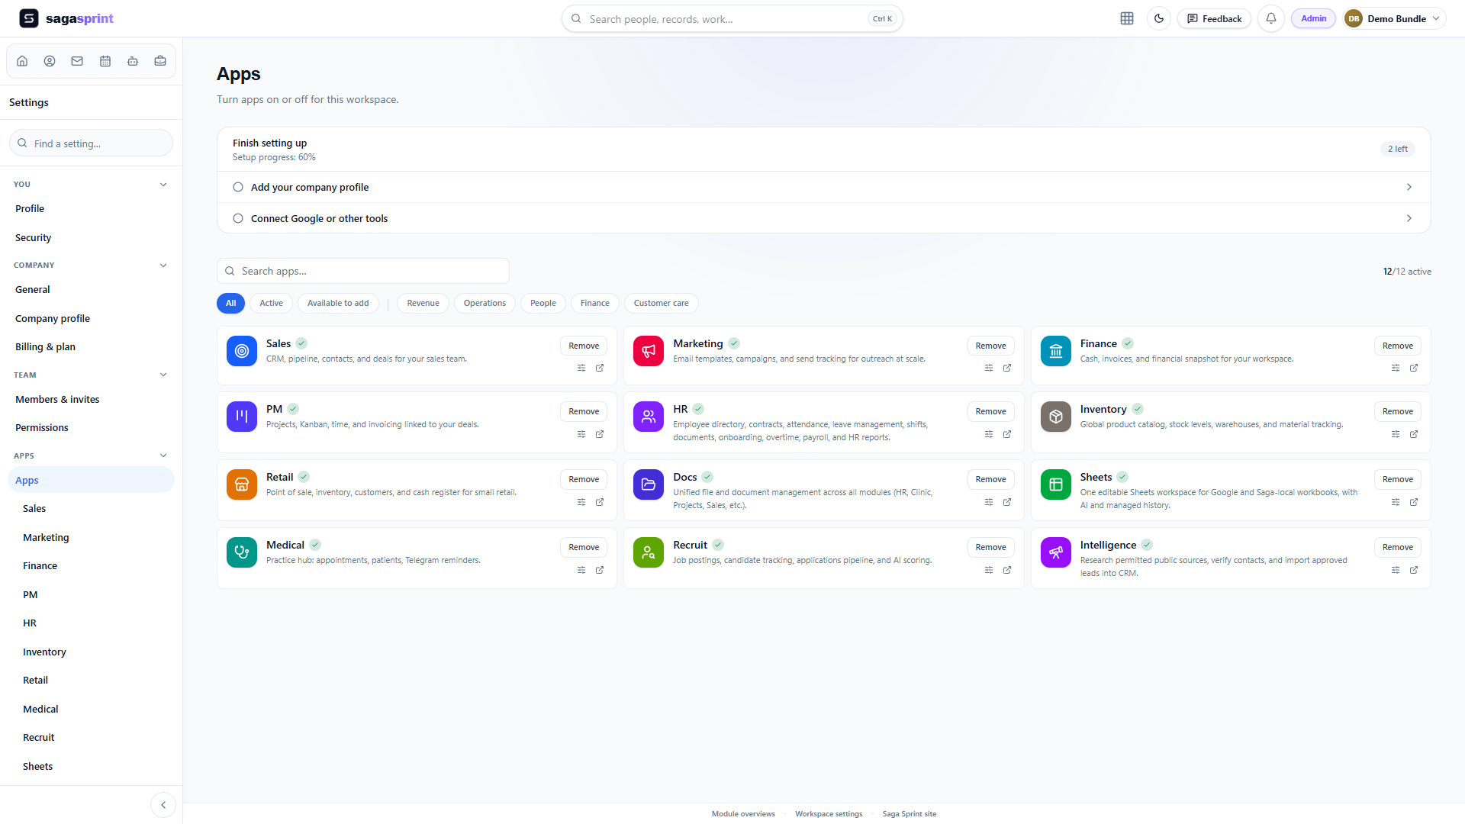Focus the Search apps input field
The image size is (1465, 824).
coord(363,271)
